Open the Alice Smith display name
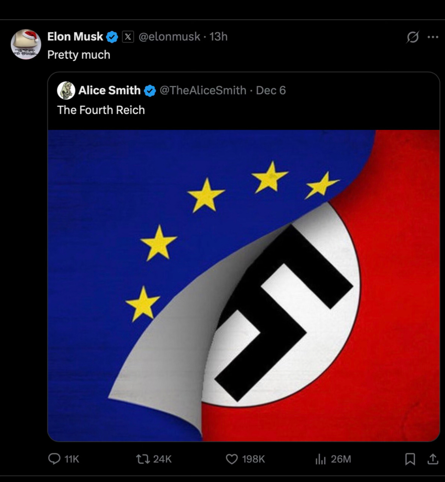445x482 pixels. [x=109, y=90]
